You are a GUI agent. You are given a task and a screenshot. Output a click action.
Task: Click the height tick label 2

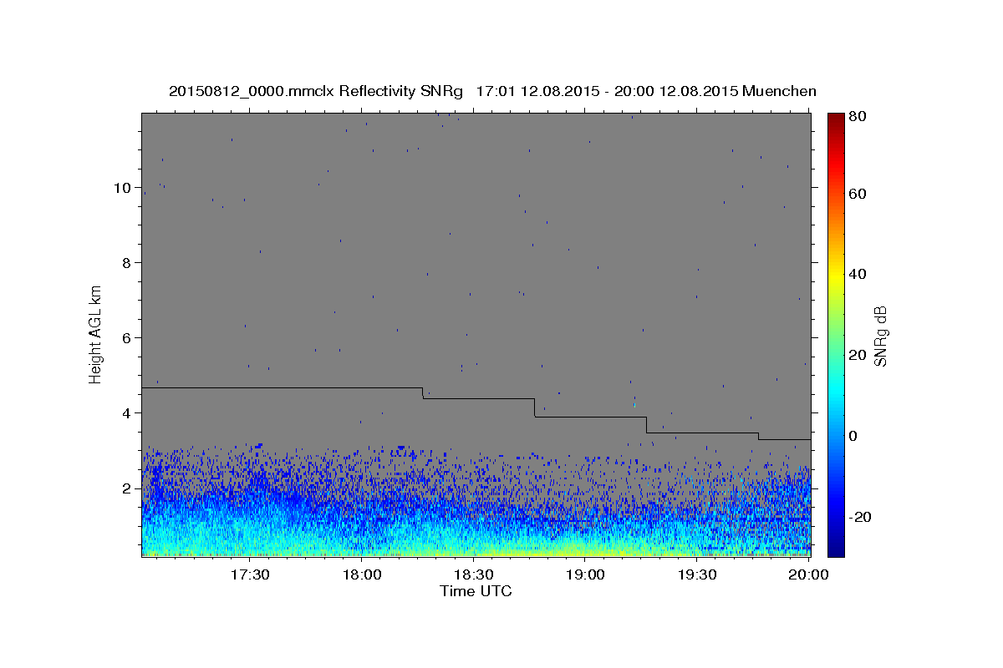click(x=126, y=488)
